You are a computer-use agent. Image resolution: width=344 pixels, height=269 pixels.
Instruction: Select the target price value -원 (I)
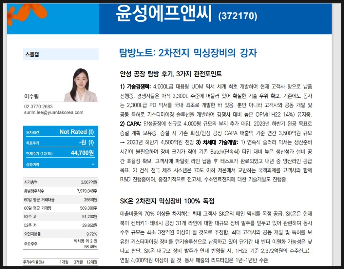tap(87, 142)
